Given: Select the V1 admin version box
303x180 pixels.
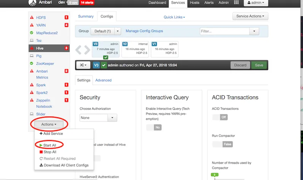Looking at the screenshot, I should pos(164,49).
